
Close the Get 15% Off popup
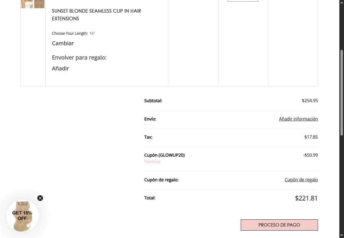40,198
